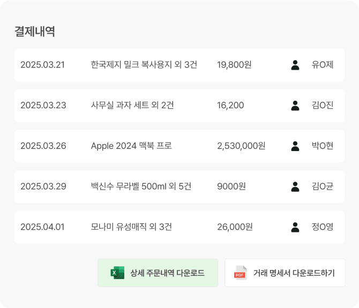Click payer name 정O영

[323, 227]
